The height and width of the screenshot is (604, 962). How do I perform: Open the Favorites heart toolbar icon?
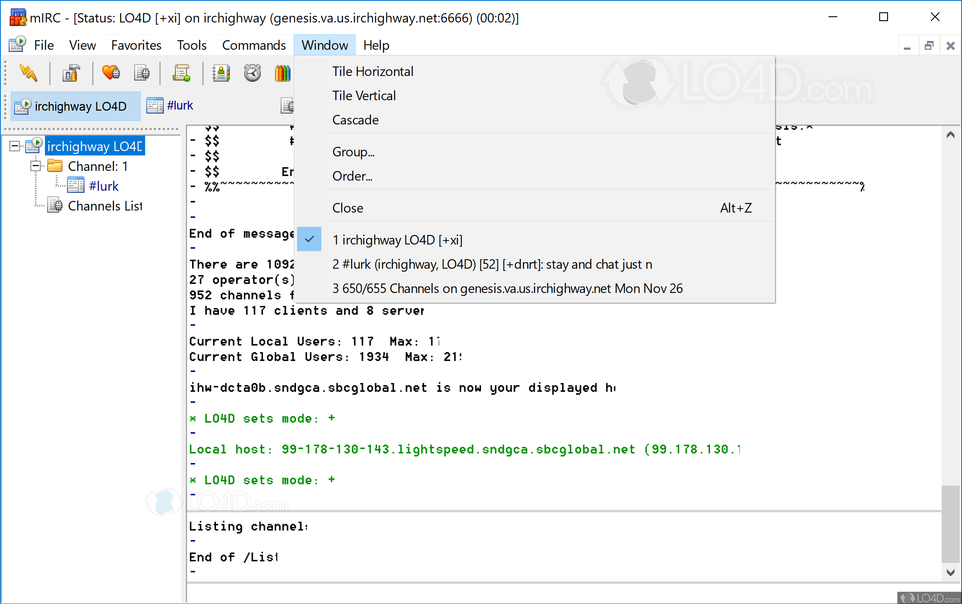111,73
